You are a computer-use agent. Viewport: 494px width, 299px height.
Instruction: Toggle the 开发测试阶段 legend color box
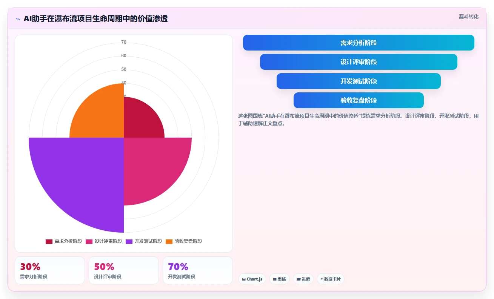[129, 241]
